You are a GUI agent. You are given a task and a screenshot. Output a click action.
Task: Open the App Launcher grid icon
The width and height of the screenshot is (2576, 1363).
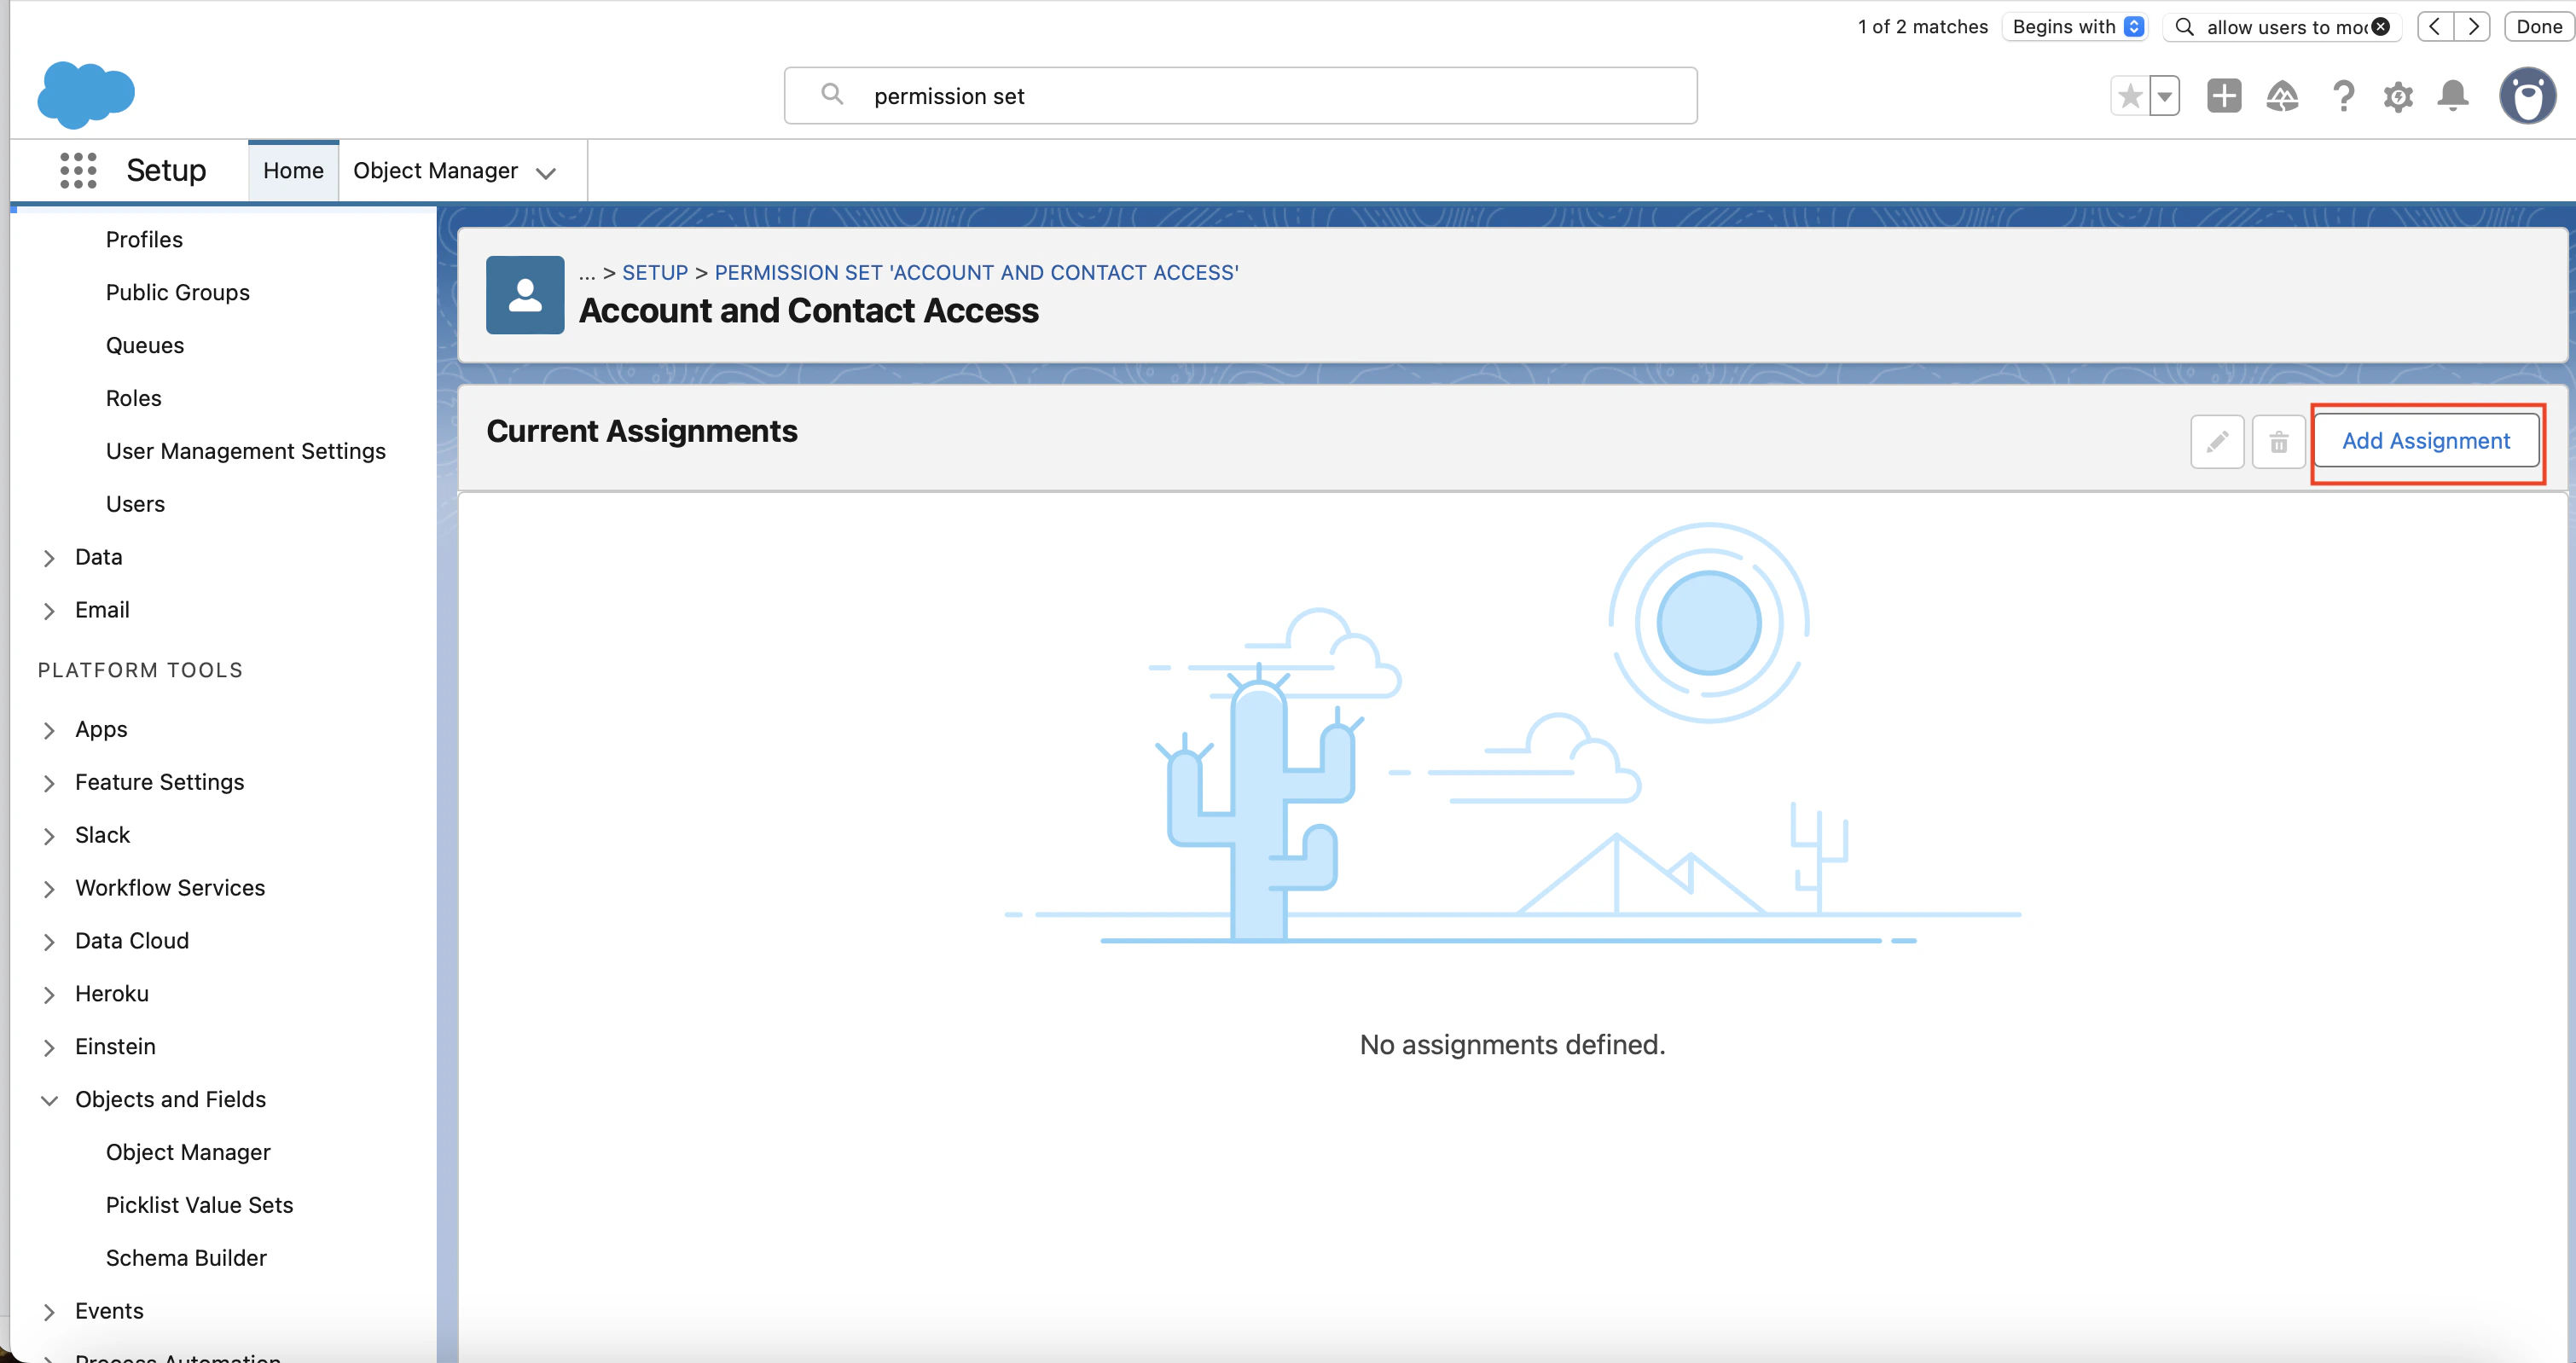pos(78,170)
